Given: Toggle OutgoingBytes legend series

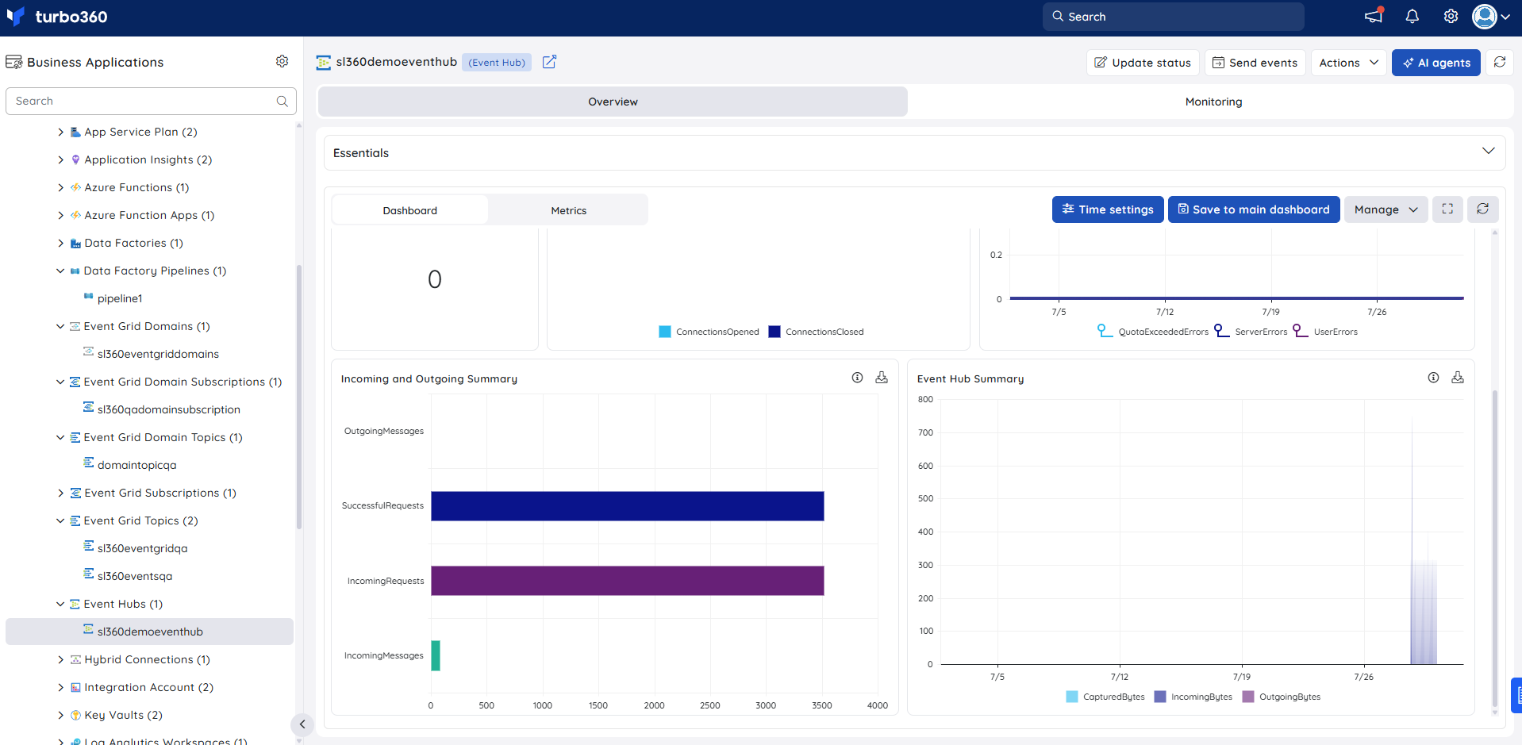Looking at the screenshot, I should point(1281,697).
